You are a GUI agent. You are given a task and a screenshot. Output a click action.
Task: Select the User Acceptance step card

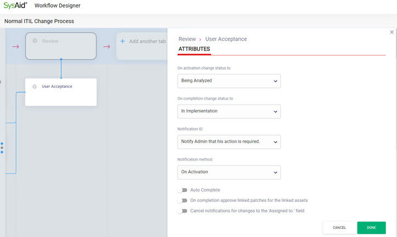click(x=61, y=92)
